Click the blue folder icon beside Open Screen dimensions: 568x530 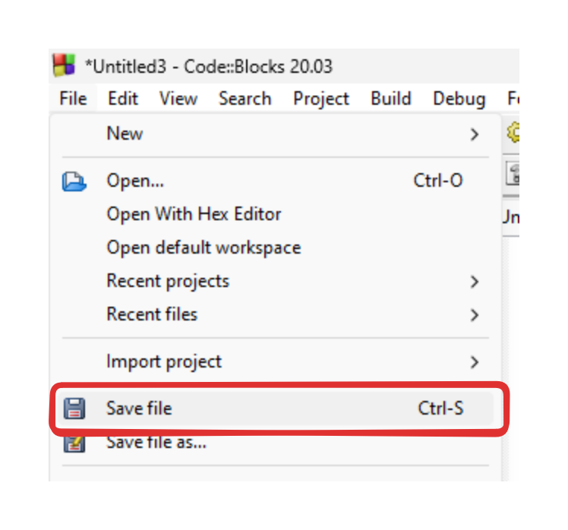74,181
